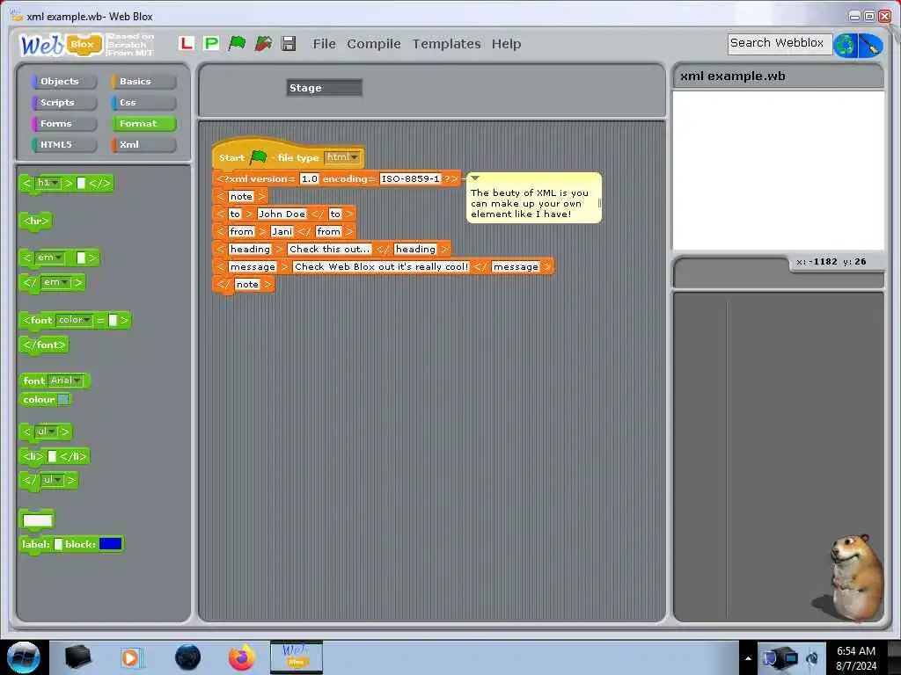This screenshot has height=675, width=901.
Task: Click the dark globe taskbar icon
Action: point(187,657)
